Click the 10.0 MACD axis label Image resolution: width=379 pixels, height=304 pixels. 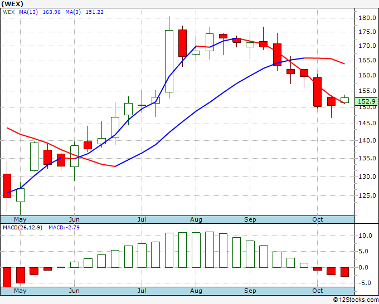pyautogui.click(x=365, y=236)
